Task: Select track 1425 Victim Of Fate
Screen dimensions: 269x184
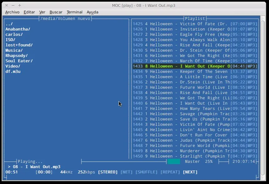Action: pyautogui.click(x=195, y=24)
